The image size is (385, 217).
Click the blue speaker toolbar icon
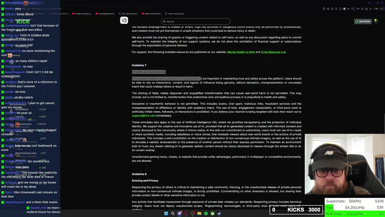358,9
